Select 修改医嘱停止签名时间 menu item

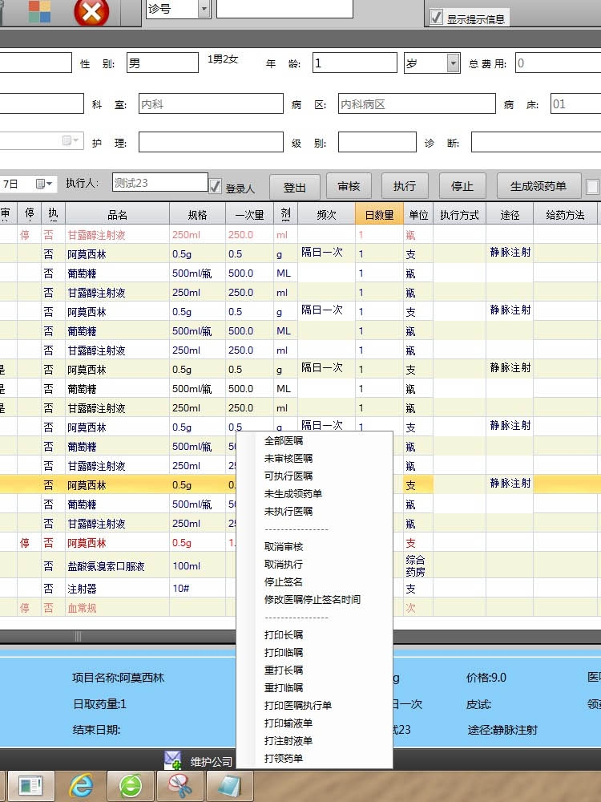point(313,599)
